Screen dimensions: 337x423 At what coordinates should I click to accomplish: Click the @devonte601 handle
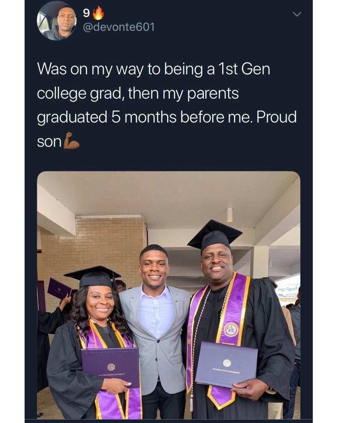point(119,27)
